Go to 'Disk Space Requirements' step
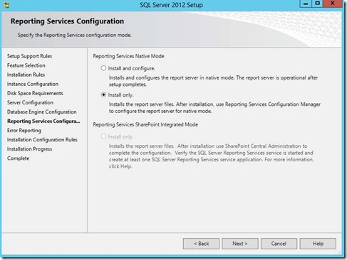 [x=35, y=93]
